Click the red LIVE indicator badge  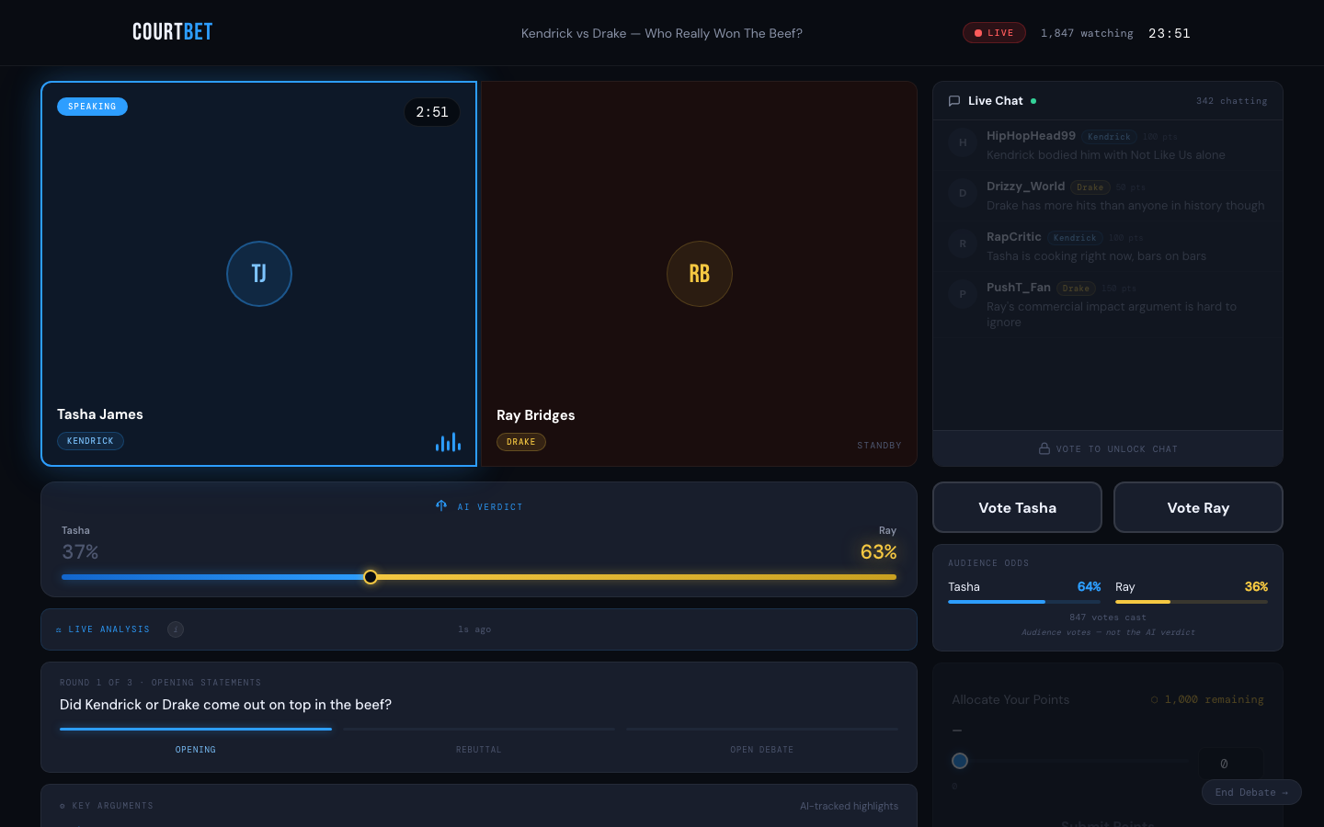click(994, 33)
